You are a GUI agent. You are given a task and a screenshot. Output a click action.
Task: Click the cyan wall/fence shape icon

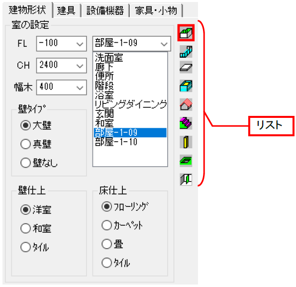(186, 52)
